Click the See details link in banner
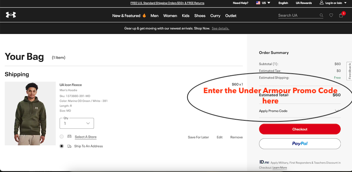Screen dimensions: 352x172 (220, 28)
